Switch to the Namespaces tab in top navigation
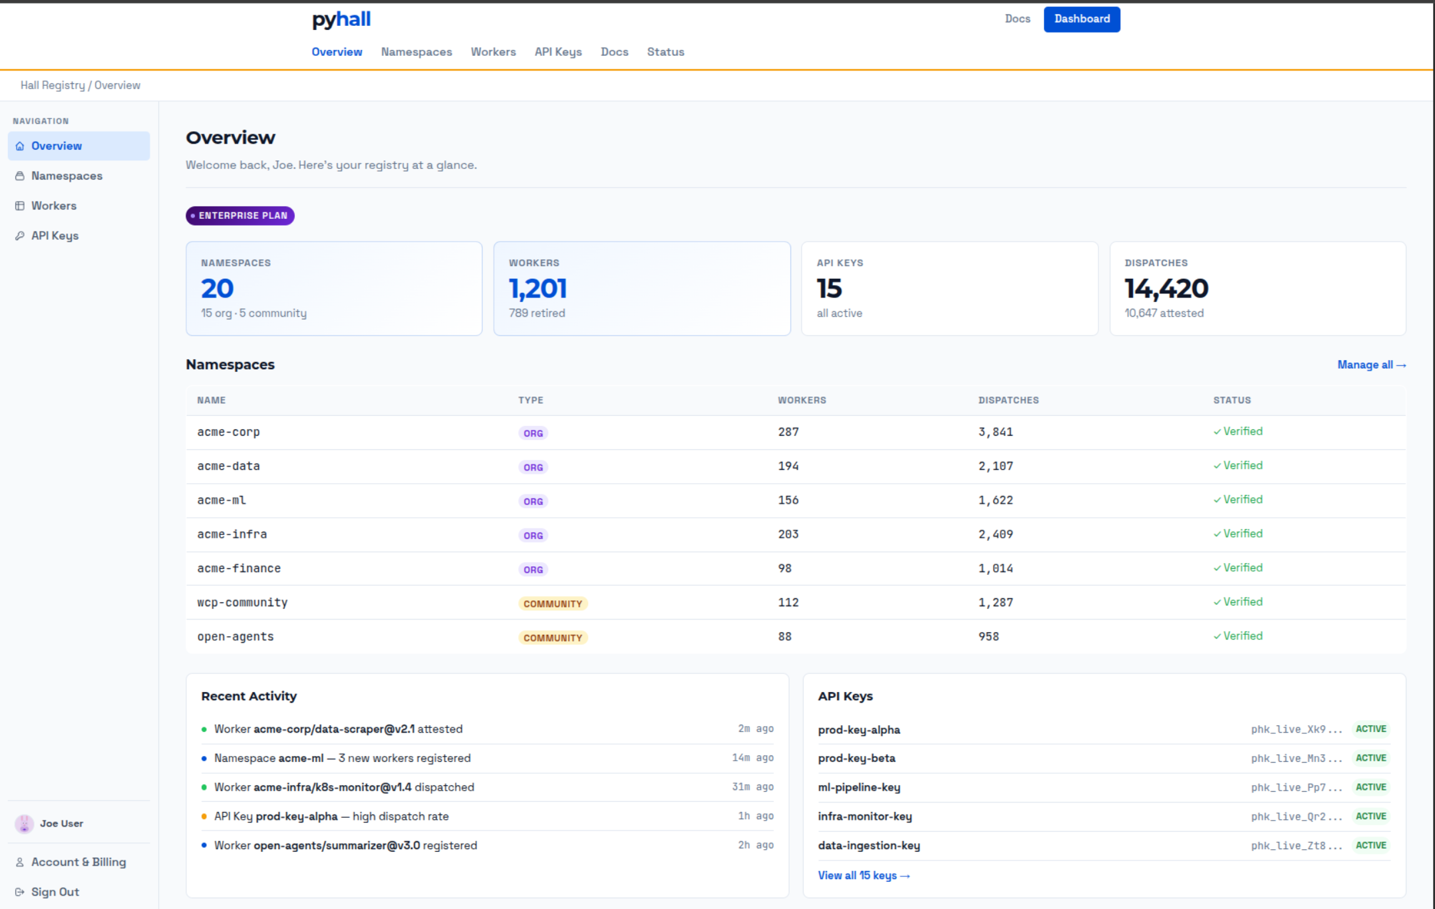 (416, 52)
